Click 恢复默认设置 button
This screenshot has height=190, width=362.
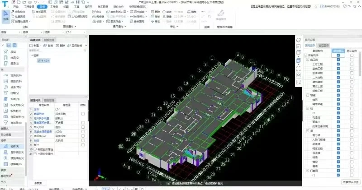351,182
